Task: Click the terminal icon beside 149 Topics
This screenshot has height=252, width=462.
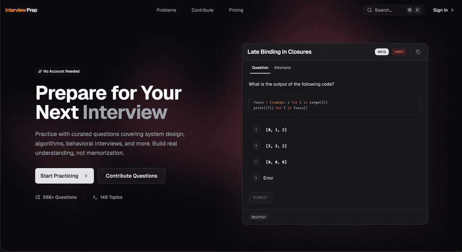Action: pos(95,197)
